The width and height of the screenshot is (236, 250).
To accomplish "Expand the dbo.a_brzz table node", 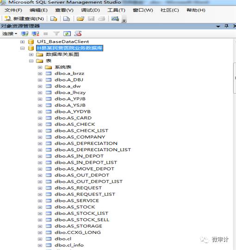I will tap(40, 73).
